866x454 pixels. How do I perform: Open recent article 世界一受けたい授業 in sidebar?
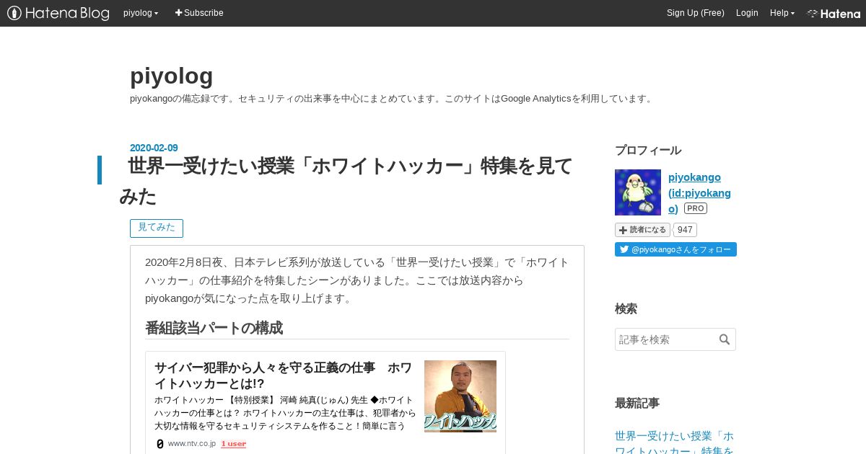coord(675,442)
